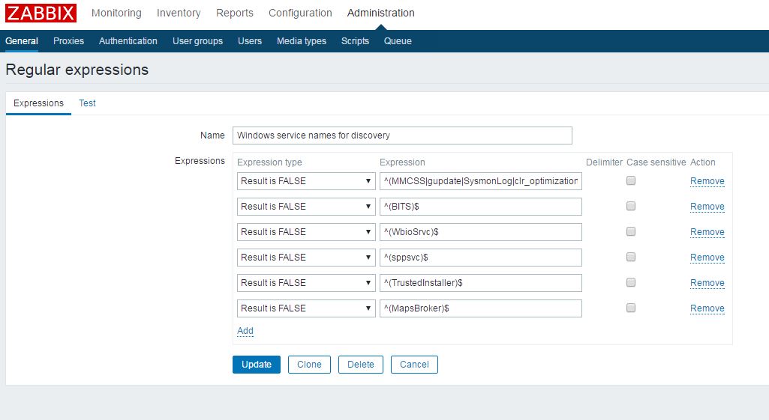The image size is (769, 420).
Task: Open expression type dropdown for ^(BITS)$
Action: tap(306, 207)
